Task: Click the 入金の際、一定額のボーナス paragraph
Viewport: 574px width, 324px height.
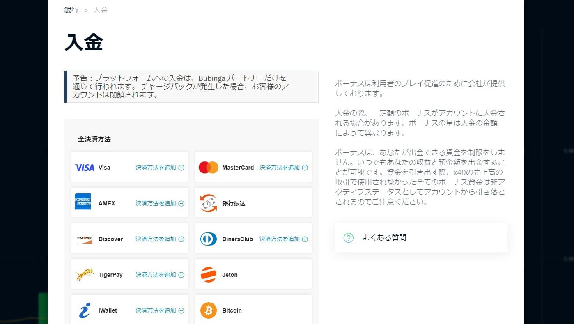Action: [420, 123]
